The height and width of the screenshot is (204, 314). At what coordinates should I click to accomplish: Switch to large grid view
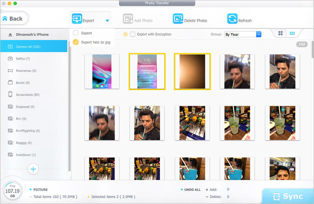(281, 33)
